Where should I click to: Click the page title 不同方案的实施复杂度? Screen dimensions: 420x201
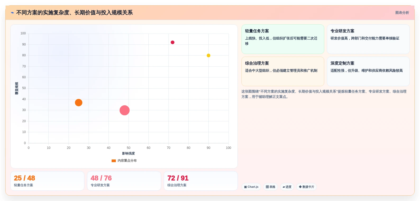pos(75,13)
